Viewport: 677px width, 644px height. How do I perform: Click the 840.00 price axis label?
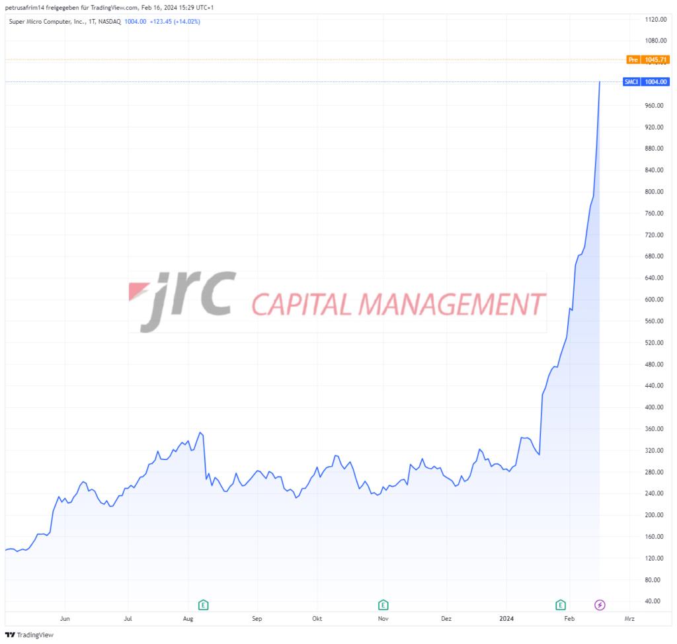654,170
